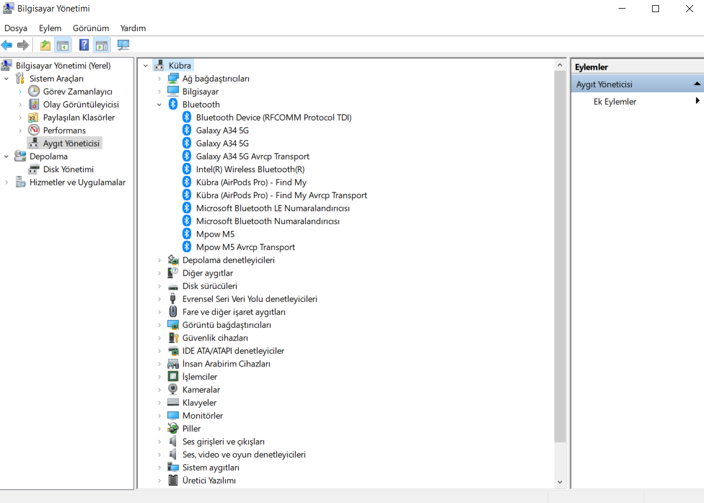Click Scan for hardware changes monitor icon

[123, 45]
